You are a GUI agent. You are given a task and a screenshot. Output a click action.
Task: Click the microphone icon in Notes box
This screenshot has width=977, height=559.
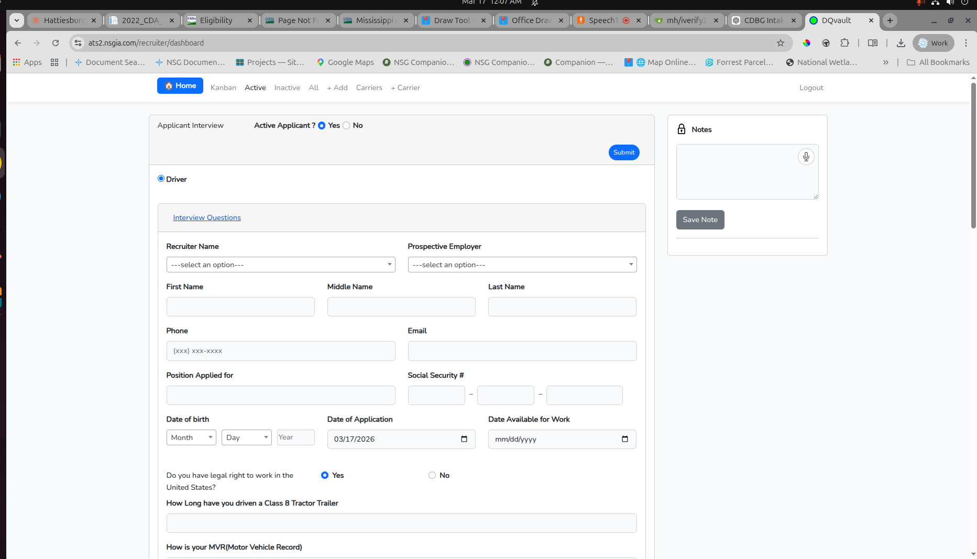coord(806,157)
